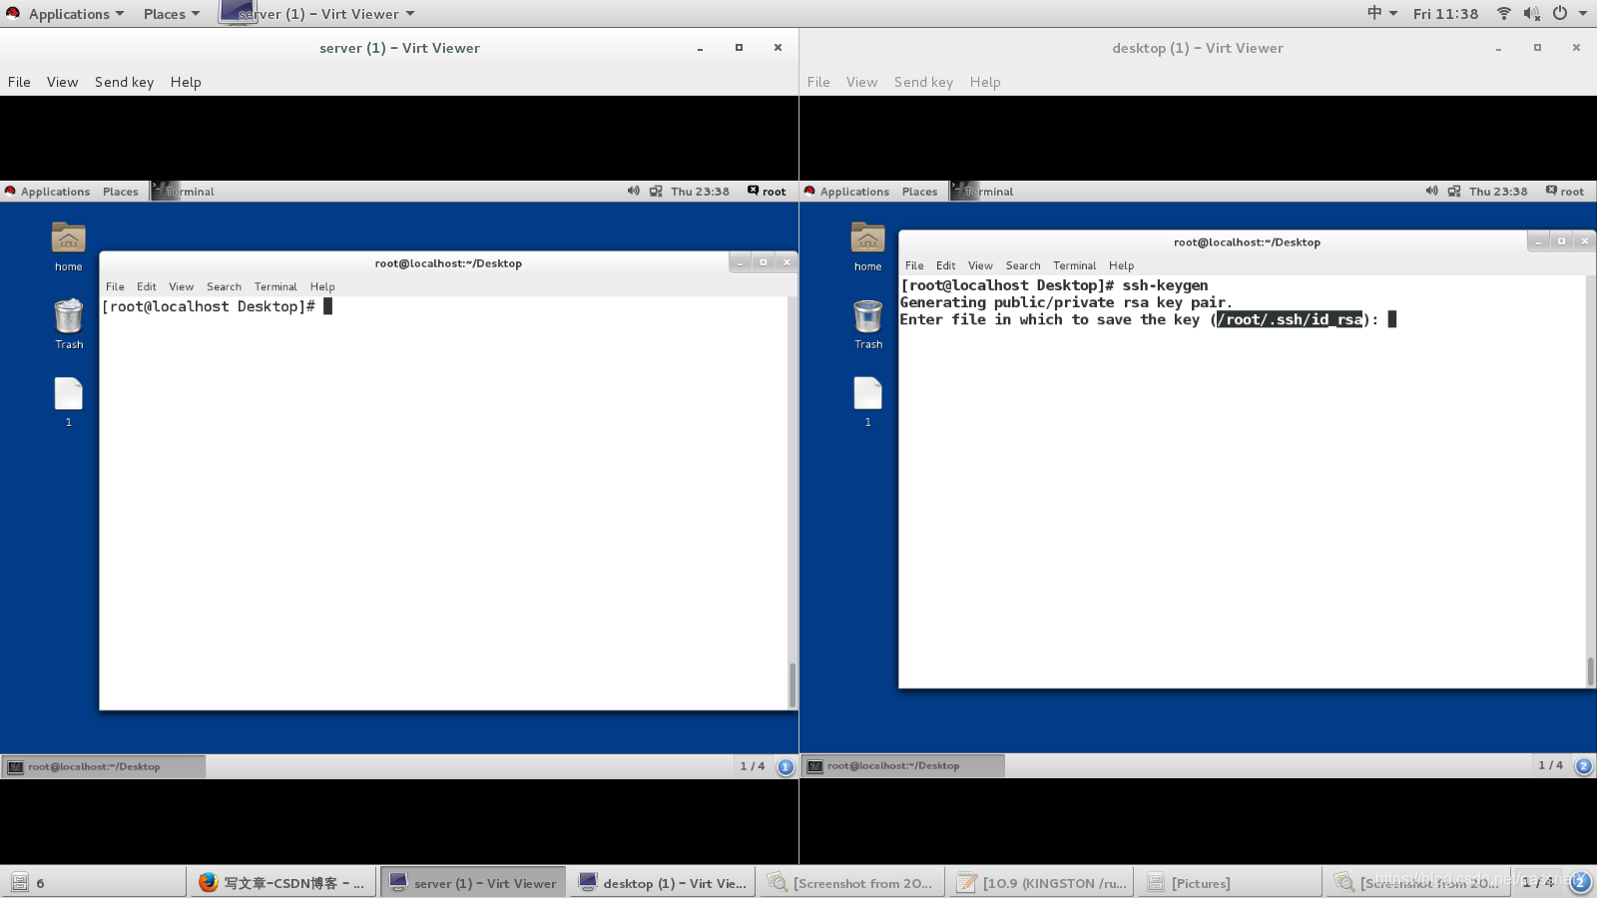Open Search menu in desktop guest terminal
Image resolution: width=1597 pixels, height=898 pixels.
pos(1023,265)
